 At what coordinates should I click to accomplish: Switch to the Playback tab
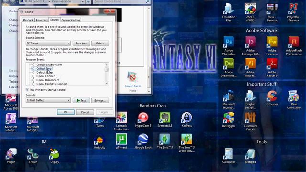tap(28, 20)
